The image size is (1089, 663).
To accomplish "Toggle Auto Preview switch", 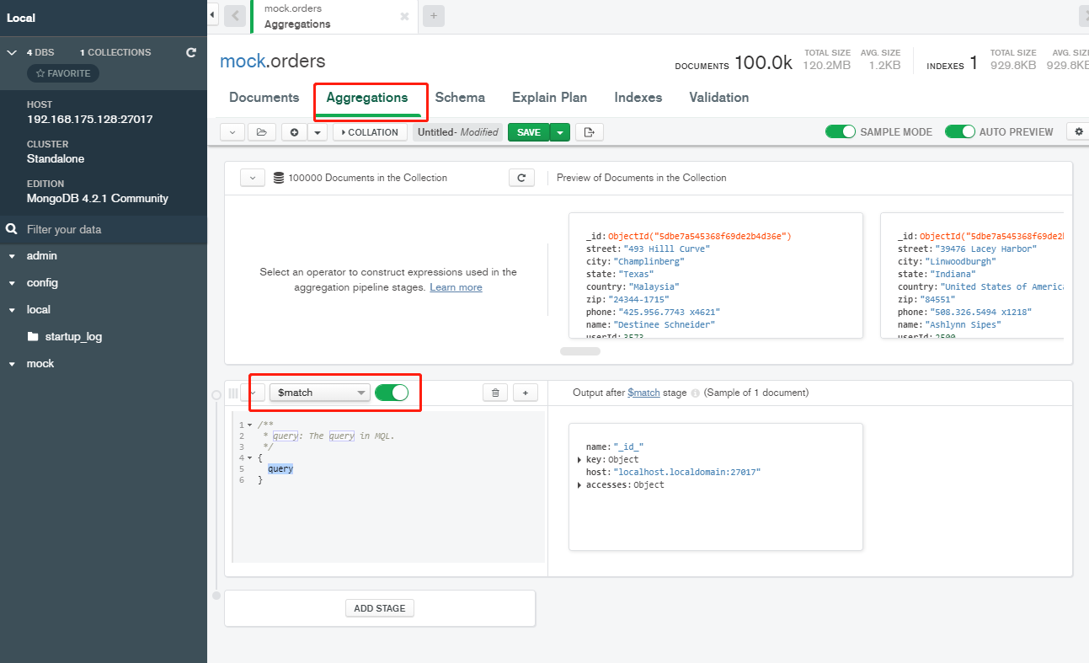I will [960, 131].
